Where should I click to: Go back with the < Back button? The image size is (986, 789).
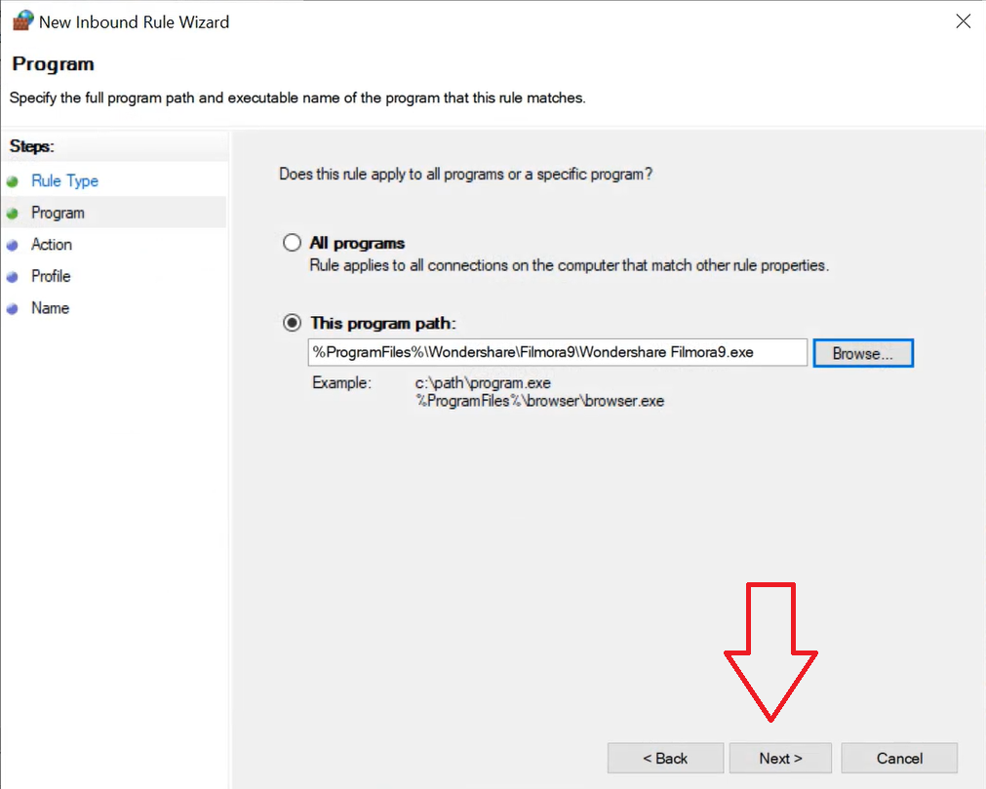665,758
